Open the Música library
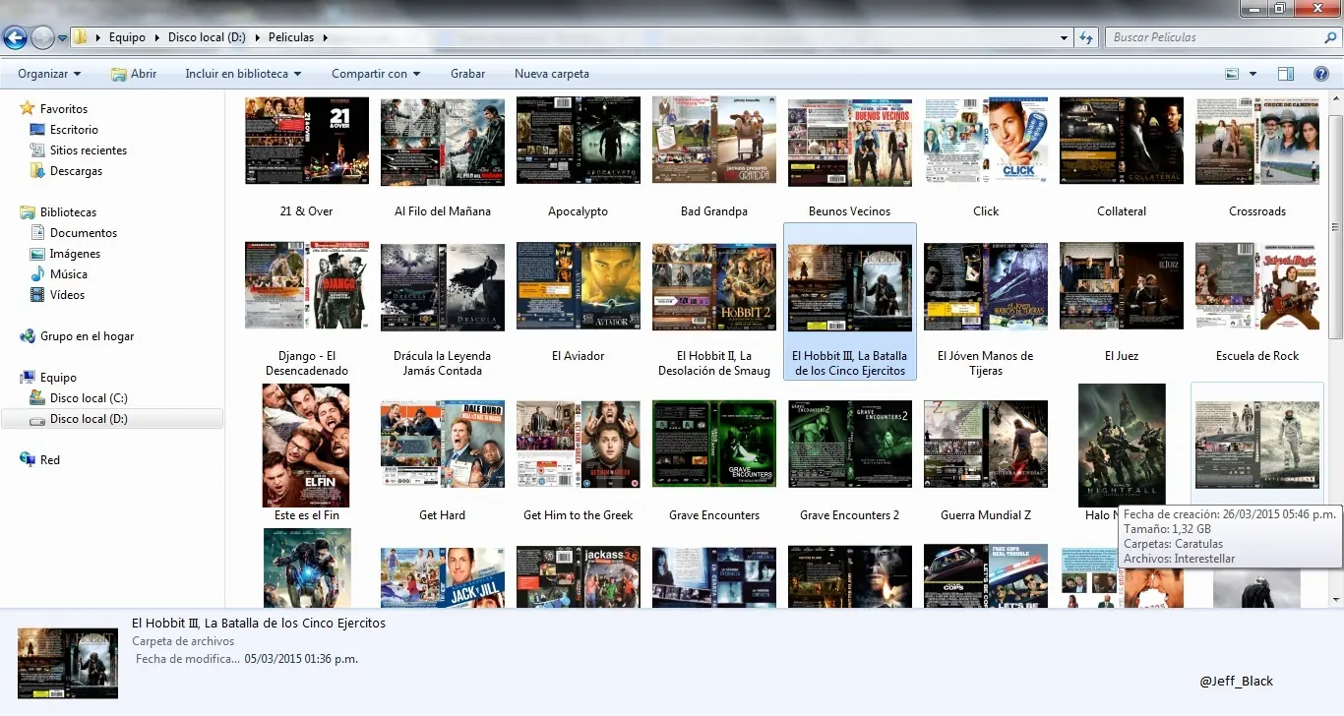Screen dimensions: 1344x716 69,274
